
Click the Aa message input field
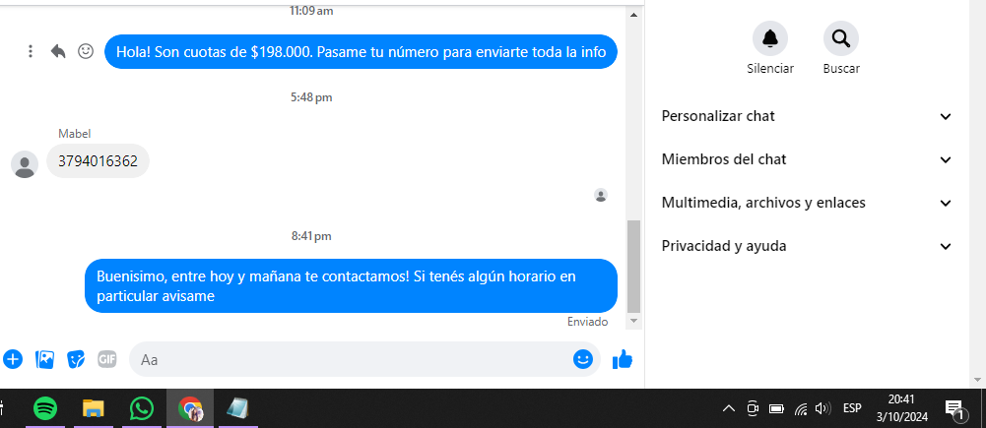click(353, 359)
